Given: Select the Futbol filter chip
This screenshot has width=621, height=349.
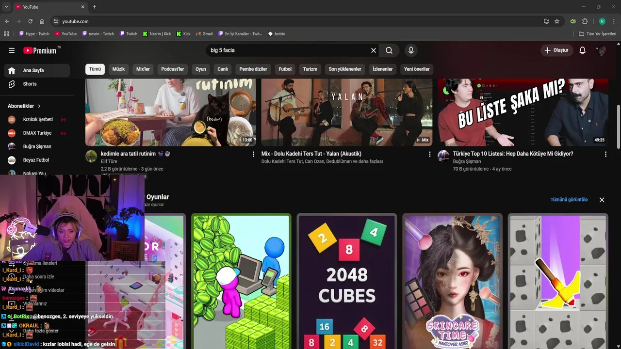Looking at the screenshot, I should pyautogui.click(x=285, y=69).
